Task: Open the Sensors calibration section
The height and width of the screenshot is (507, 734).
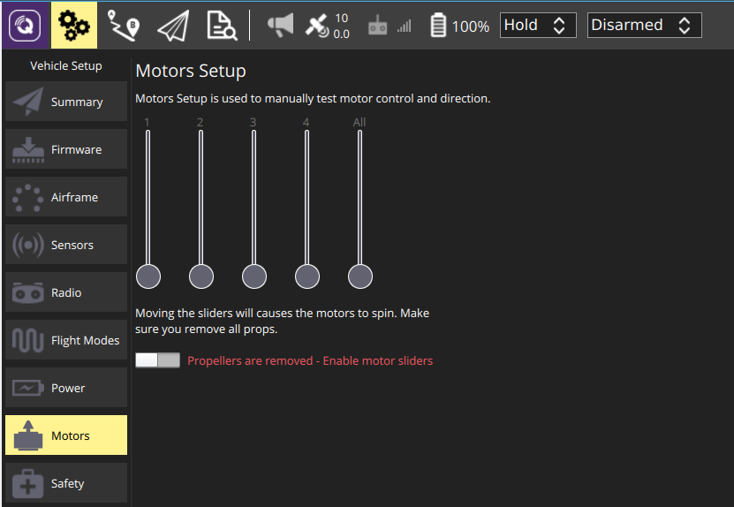Action: click(x=66, y=245)
